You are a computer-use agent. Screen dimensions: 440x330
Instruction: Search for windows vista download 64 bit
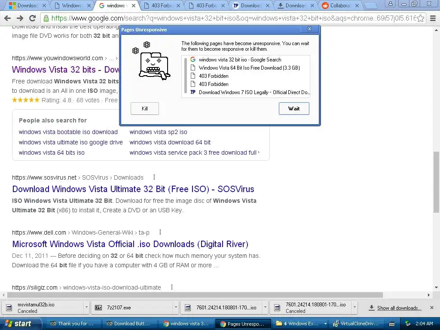click(170, 142)
